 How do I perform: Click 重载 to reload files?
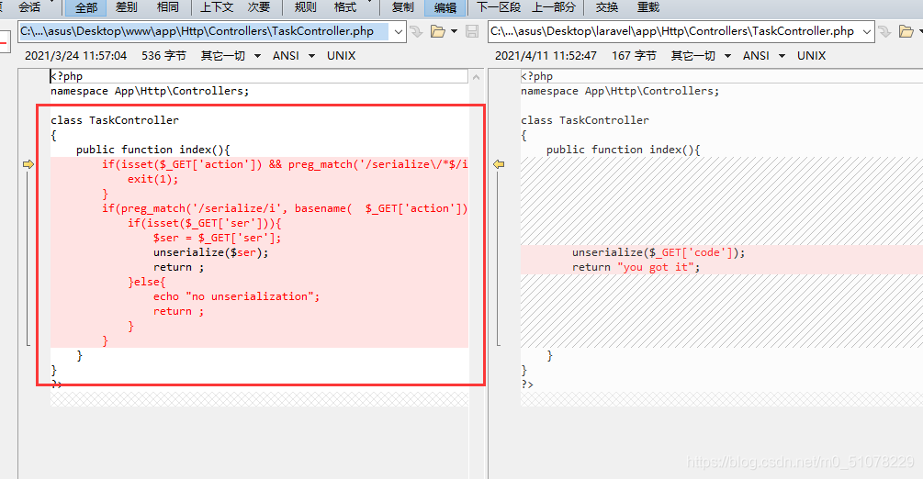click(x=648, y=7)
